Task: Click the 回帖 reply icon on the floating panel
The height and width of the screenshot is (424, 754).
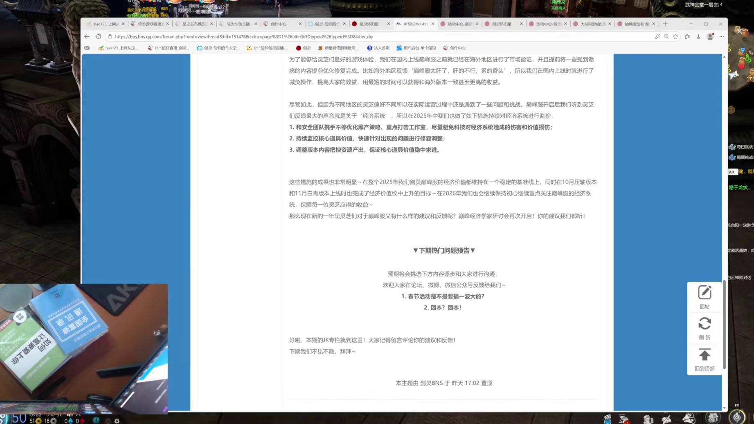Action: (704, 292)
